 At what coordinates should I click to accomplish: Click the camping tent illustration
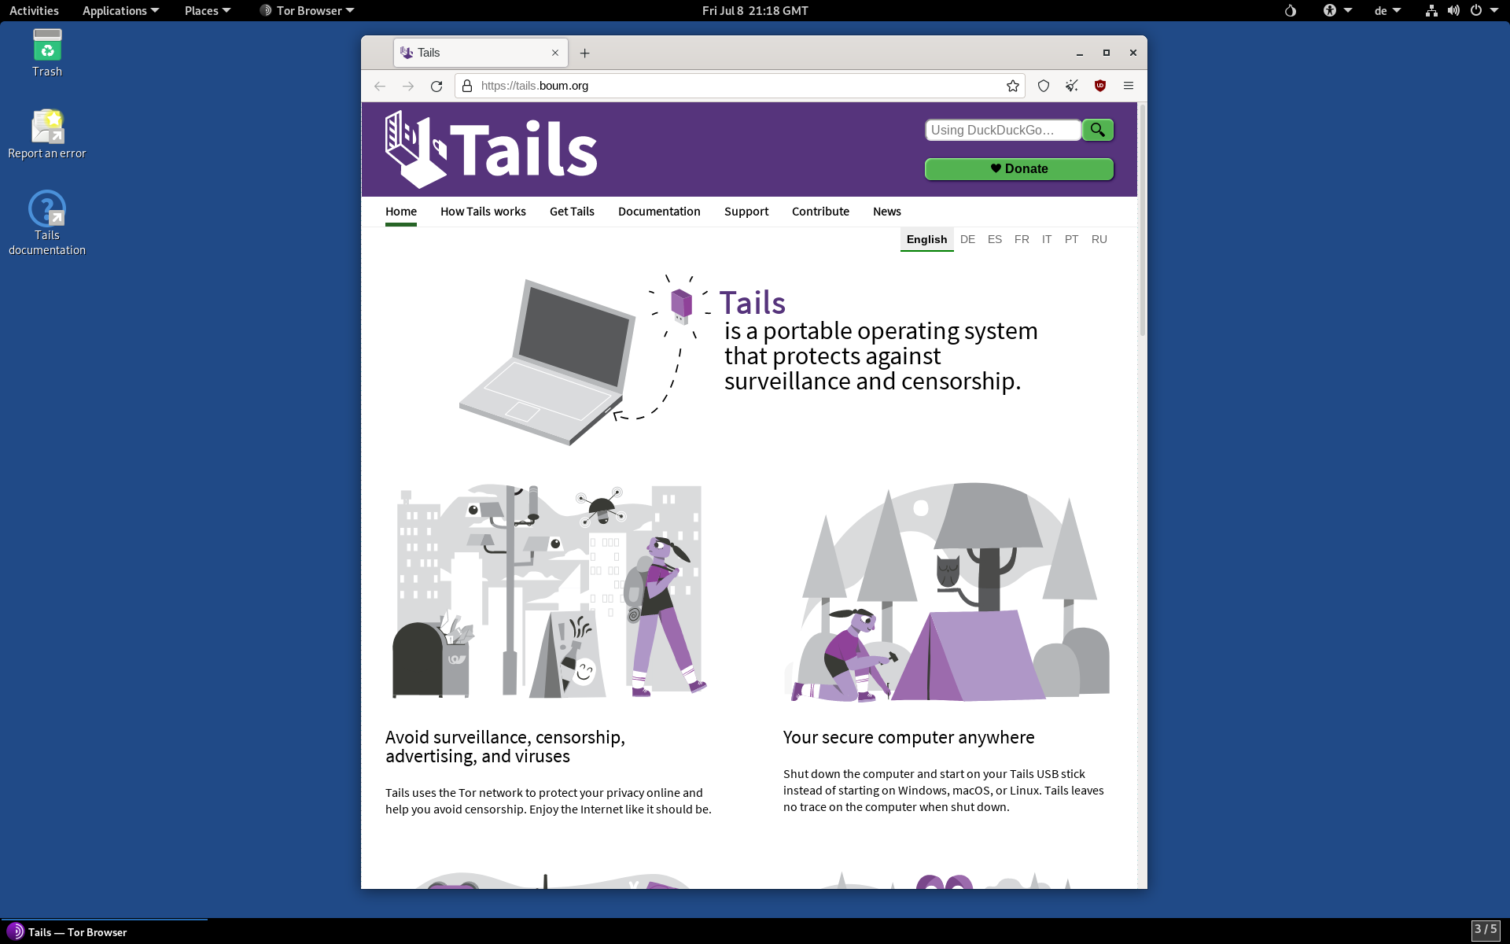(x=948, y=592)
